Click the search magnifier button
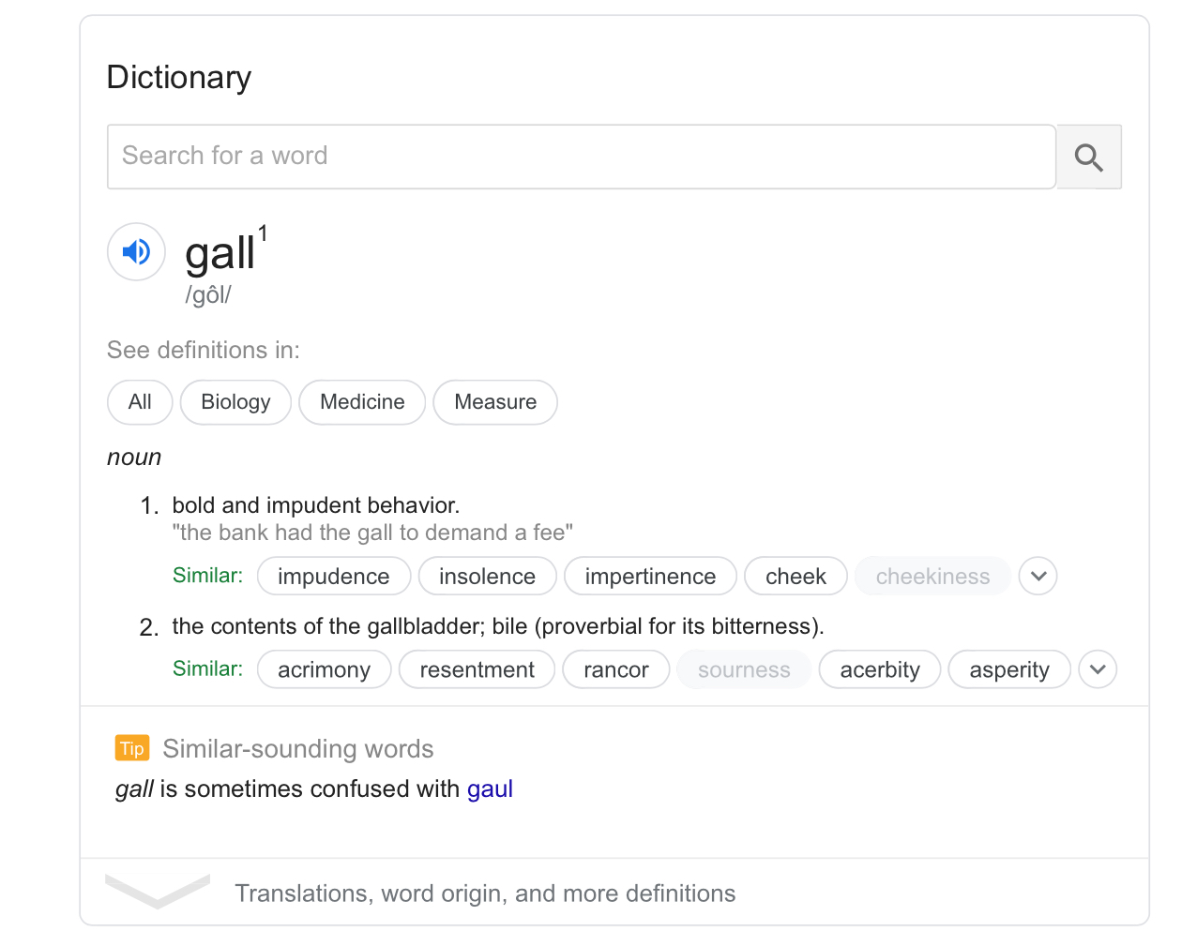Screen dimensions: 1197x931 (1088, 157)
